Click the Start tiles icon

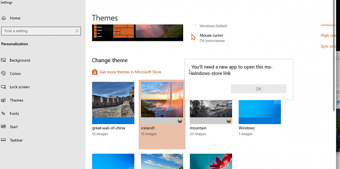tap(3, 126)
